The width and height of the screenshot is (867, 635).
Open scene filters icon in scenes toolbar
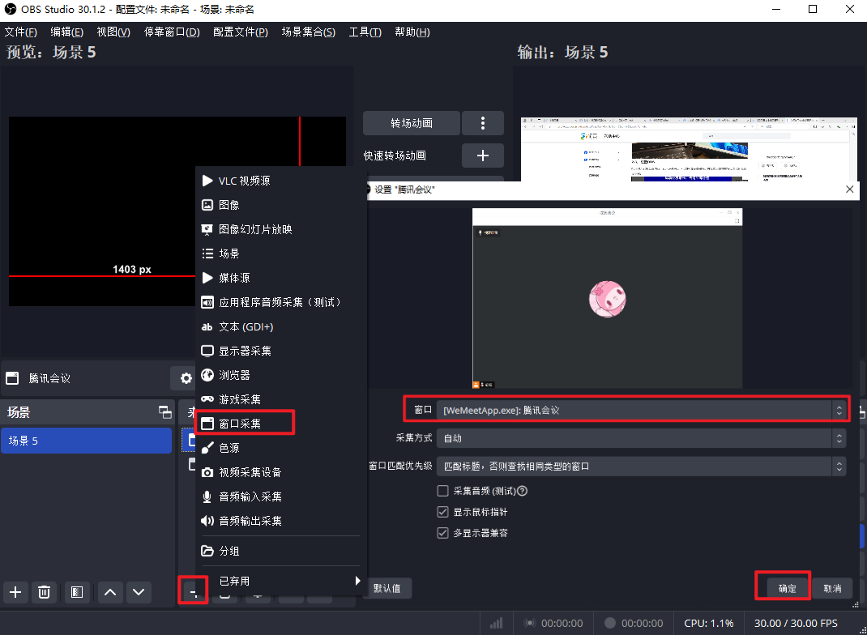(x=76, y=592)
